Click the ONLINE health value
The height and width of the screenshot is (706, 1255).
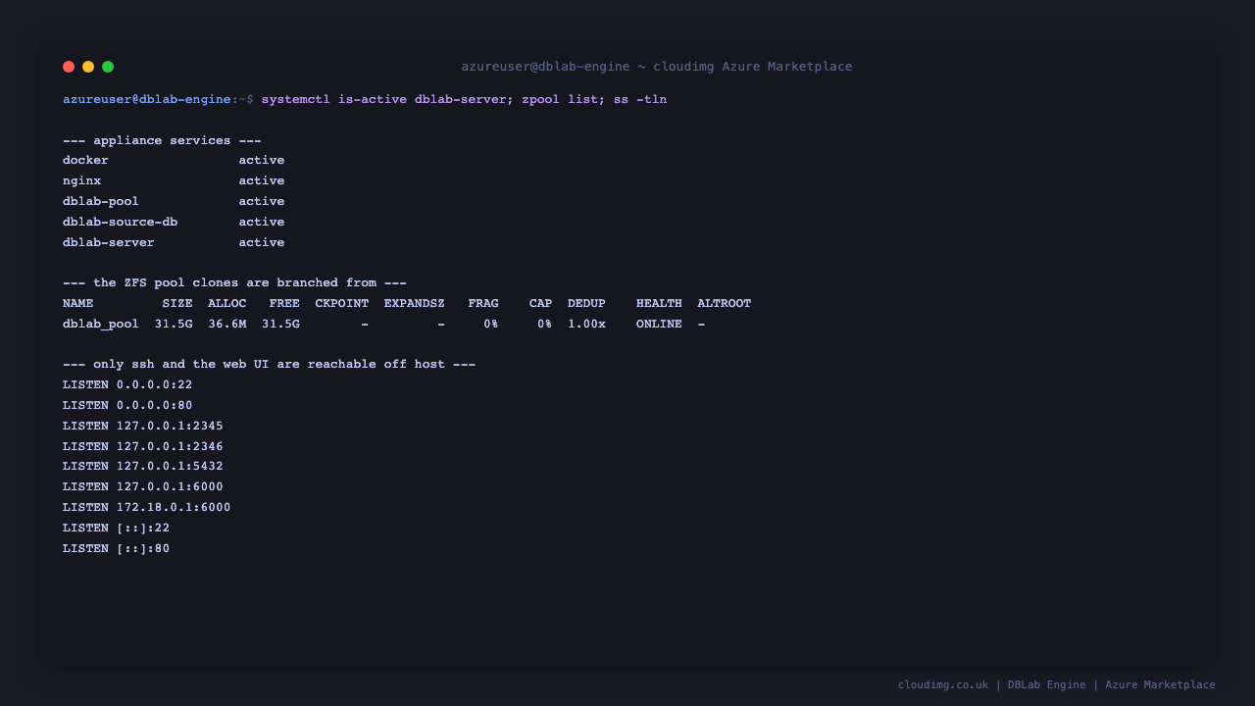click(x=659, y=325)
